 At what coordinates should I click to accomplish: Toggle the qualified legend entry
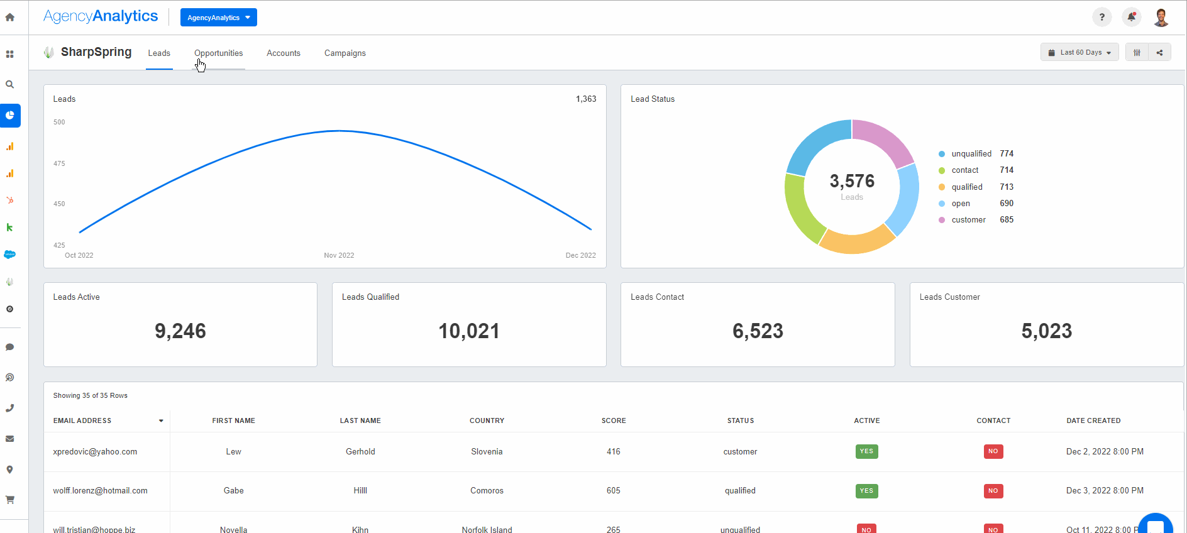coord(966,187)
